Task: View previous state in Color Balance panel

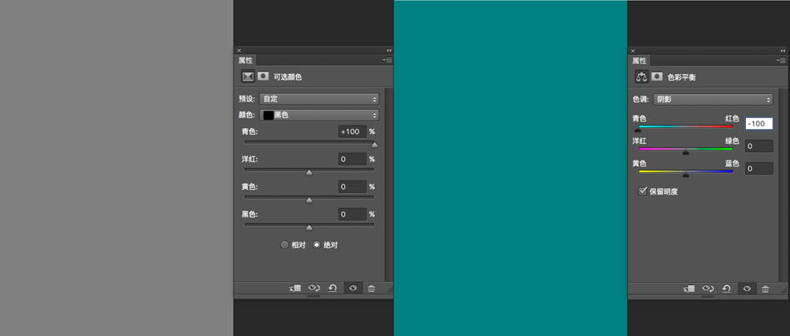Action: (x=708, y=288)
